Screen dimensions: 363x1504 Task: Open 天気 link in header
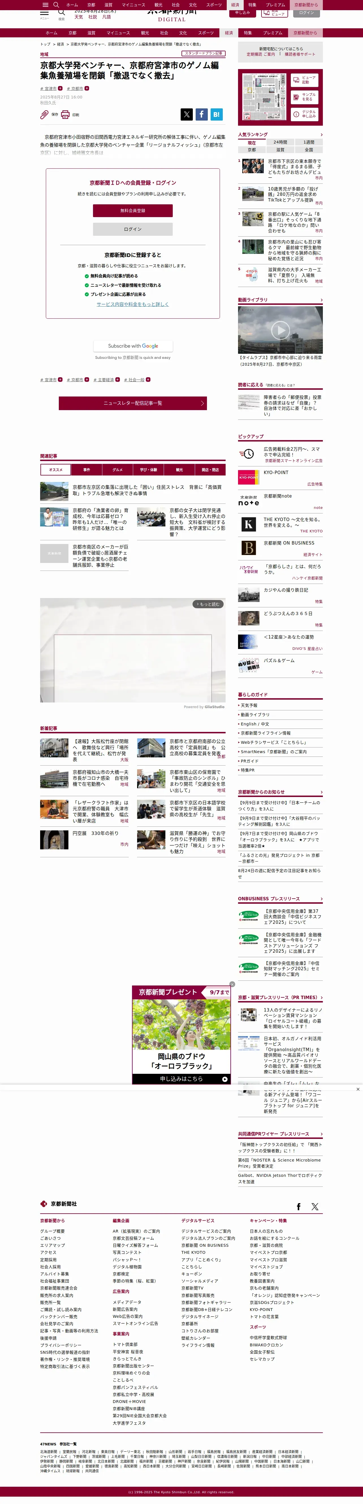78,17
